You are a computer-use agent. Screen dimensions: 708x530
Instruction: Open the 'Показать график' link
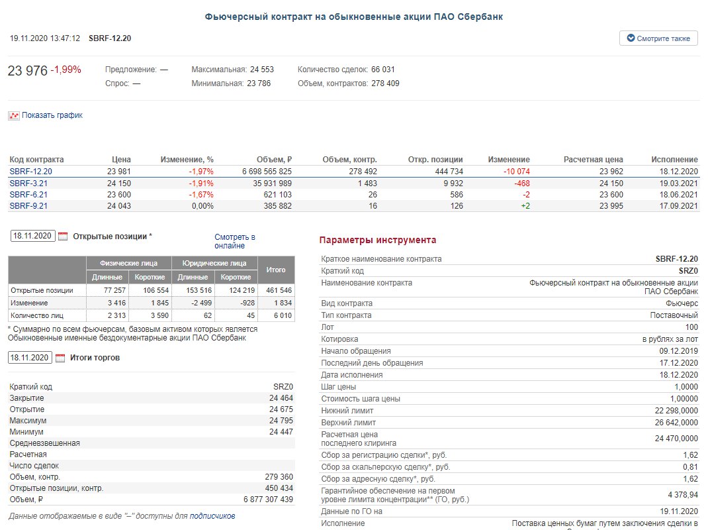point(52,115)
